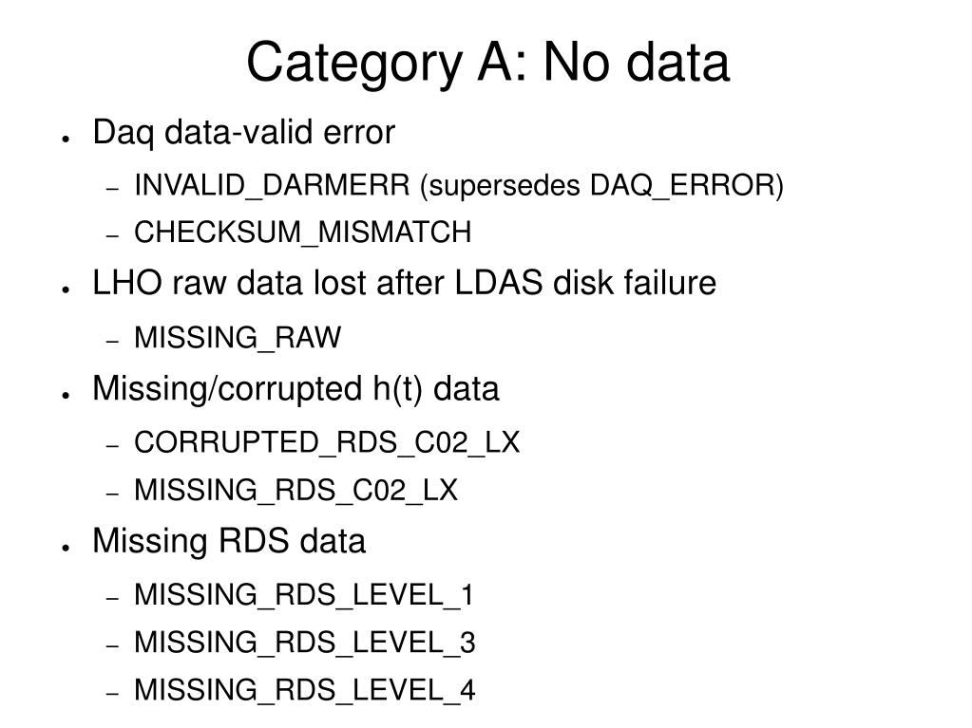
Task: Select the MISSING_RAW sub-item
Action: [238, 338]
